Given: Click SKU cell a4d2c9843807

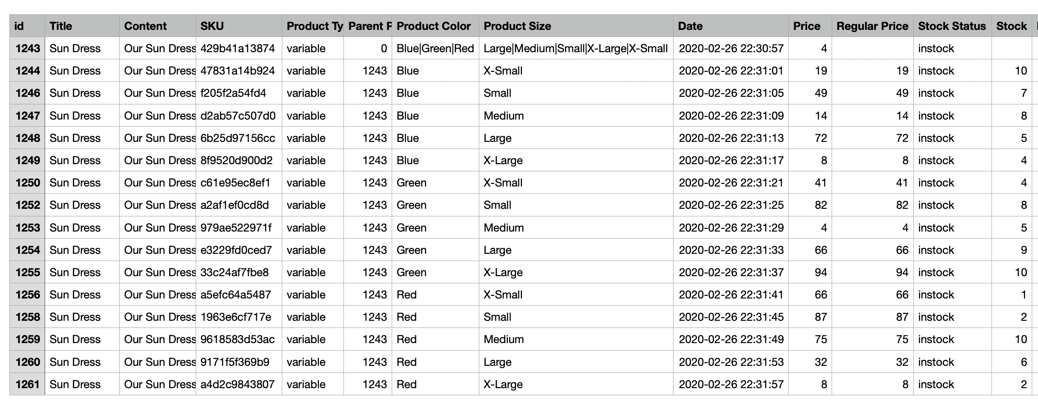Looking at the screenshot, I should click(x=238, y=384).
